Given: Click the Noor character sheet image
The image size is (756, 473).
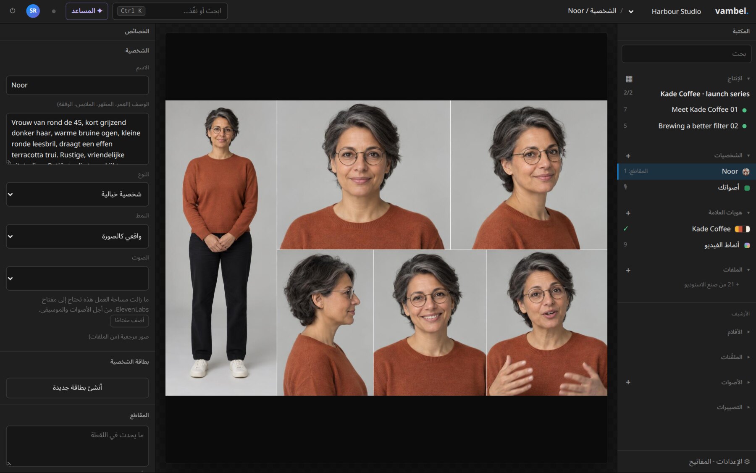Looking at the screenshot, I should pyautogui.click(x=386, y=248).
